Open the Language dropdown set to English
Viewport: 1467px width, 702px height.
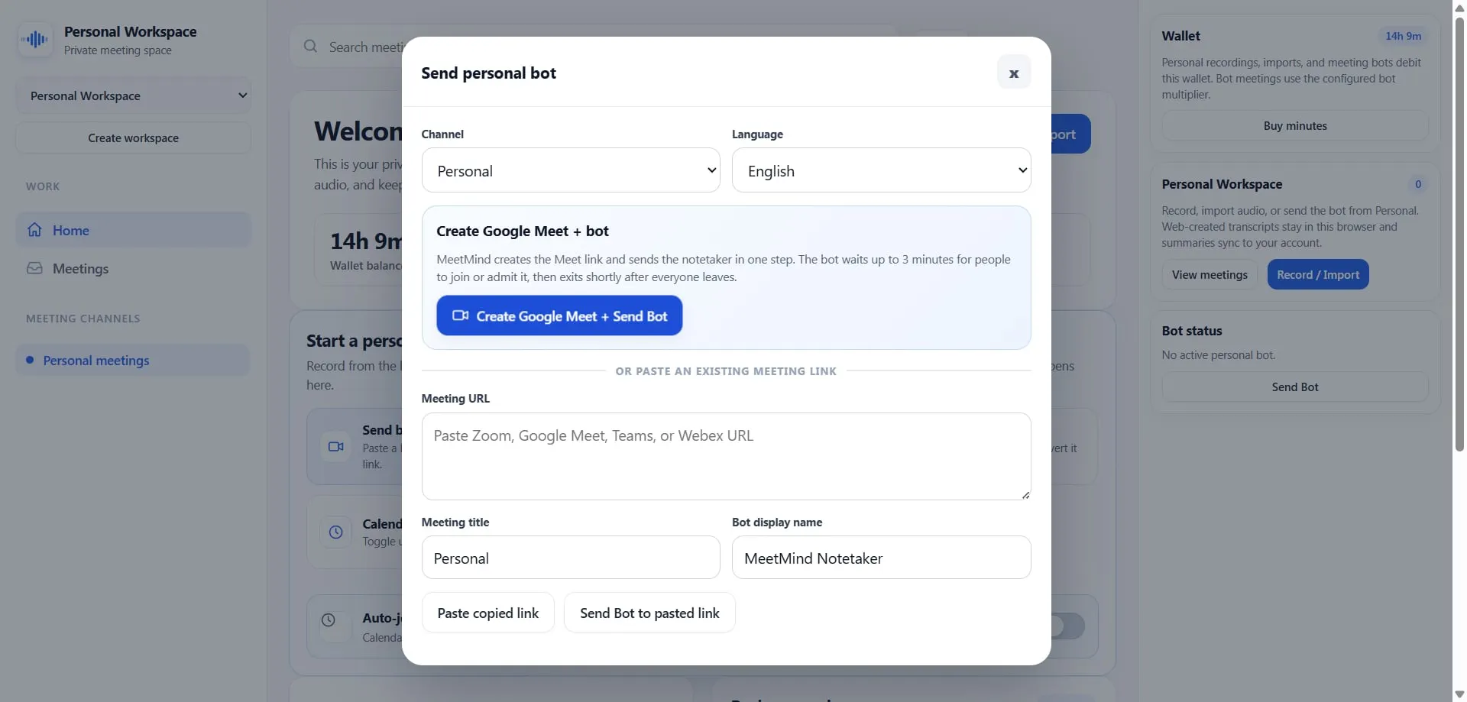(x=881, y=170)
